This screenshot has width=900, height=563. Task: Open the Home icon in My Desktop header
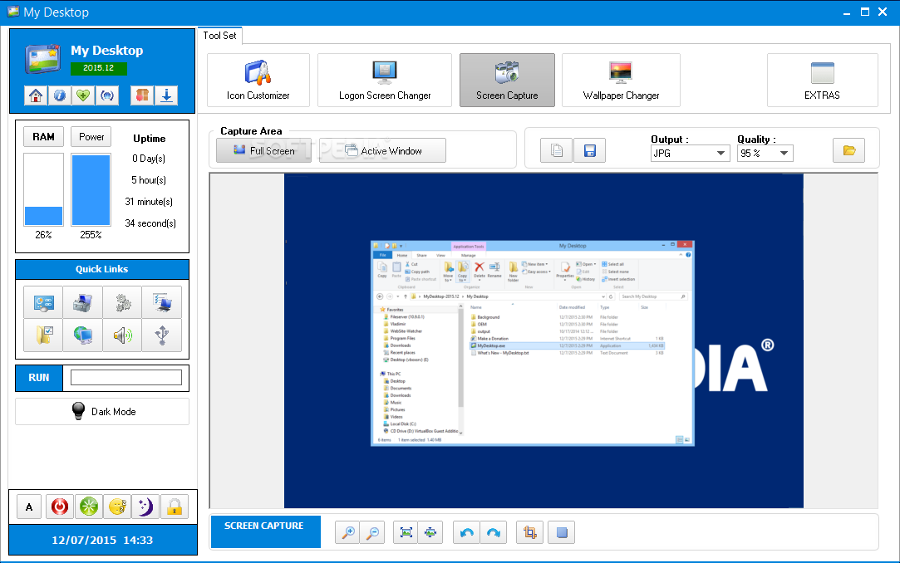click(x=36, y=95)
